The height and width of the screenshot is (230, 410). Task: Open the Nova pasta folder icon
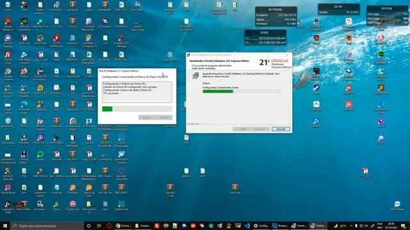pos(8,139)
